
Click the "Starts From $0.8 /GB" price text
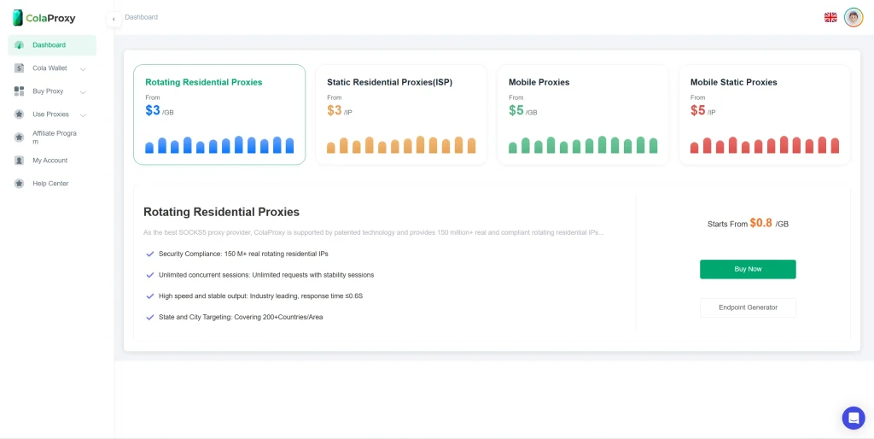748,224
